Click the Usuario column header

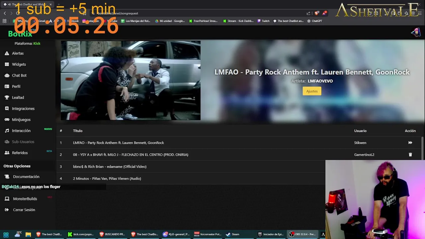[x=360, y=131]
